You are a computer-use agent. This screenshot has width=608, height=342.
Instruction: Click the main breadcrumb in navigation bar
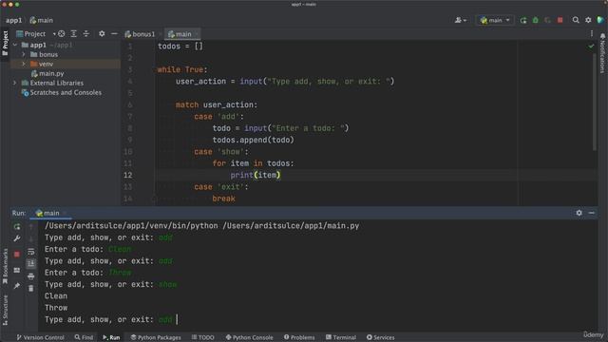coord(42,20)
